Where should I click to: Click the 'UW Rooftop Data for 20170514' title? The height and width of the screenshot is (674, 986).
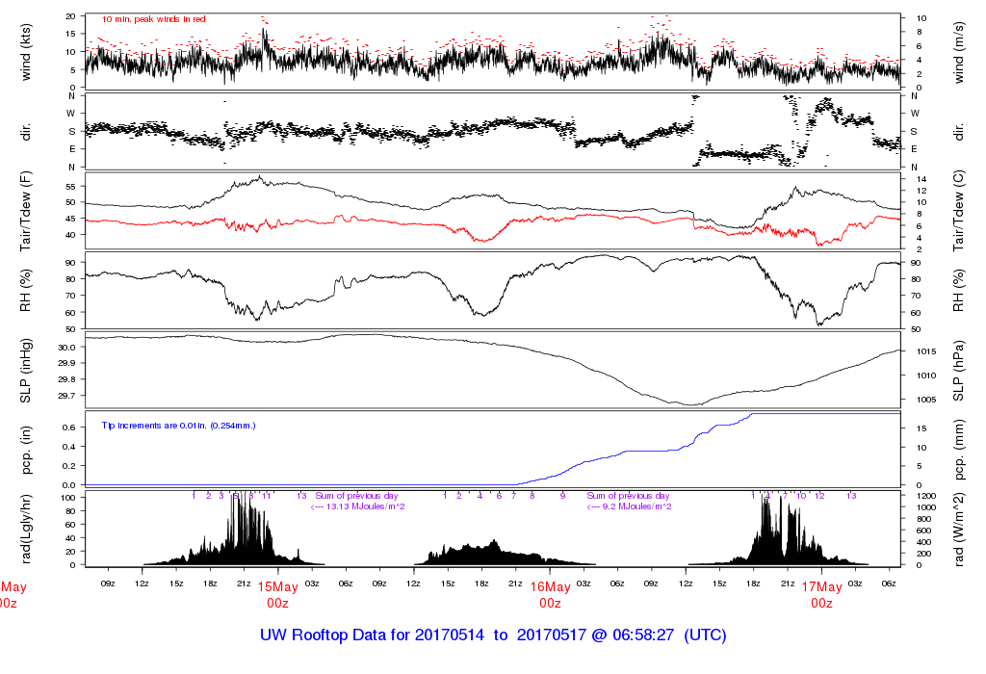click(x=373, y=635)
